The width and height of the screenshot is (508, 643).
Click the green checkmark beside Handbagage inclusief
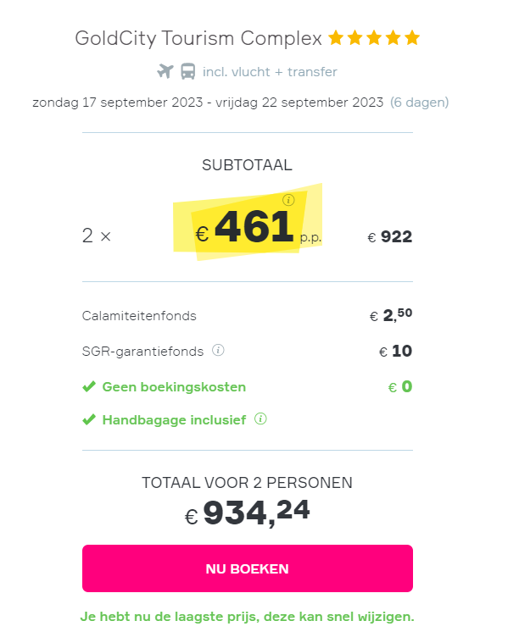89,419
